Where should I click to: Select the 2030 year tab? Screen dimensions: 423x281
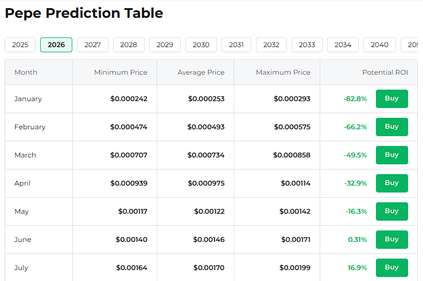[201, 45]
